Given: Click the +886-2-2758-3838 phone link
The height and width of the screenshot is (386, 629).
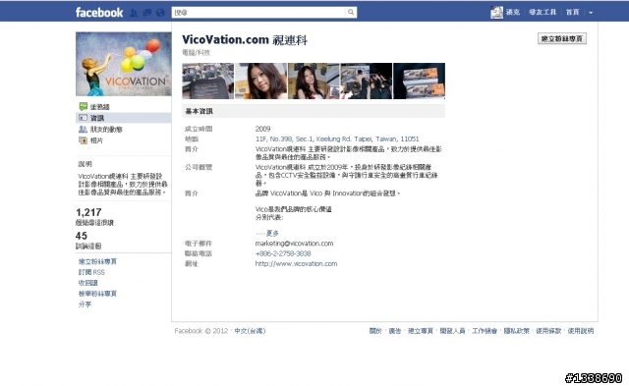Looking at the screenshot, I should (283, 253).
